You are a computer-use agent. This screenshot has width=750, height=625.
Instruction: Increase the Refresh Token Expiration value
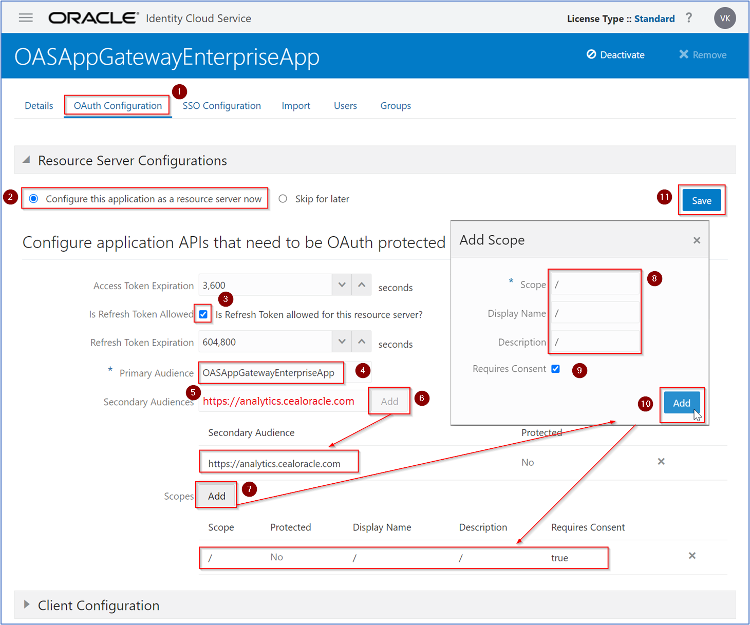point(362,342)
